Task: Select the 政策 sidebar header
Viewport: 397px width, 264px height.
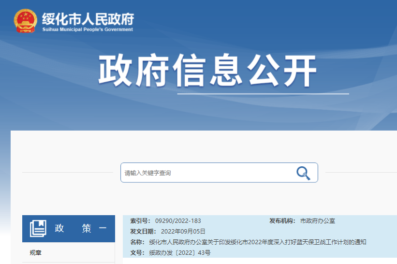Action: point(69,229)
